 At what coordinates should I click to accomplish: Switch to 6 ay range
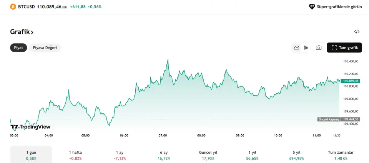pyautogui.click(x=164, y=155)
